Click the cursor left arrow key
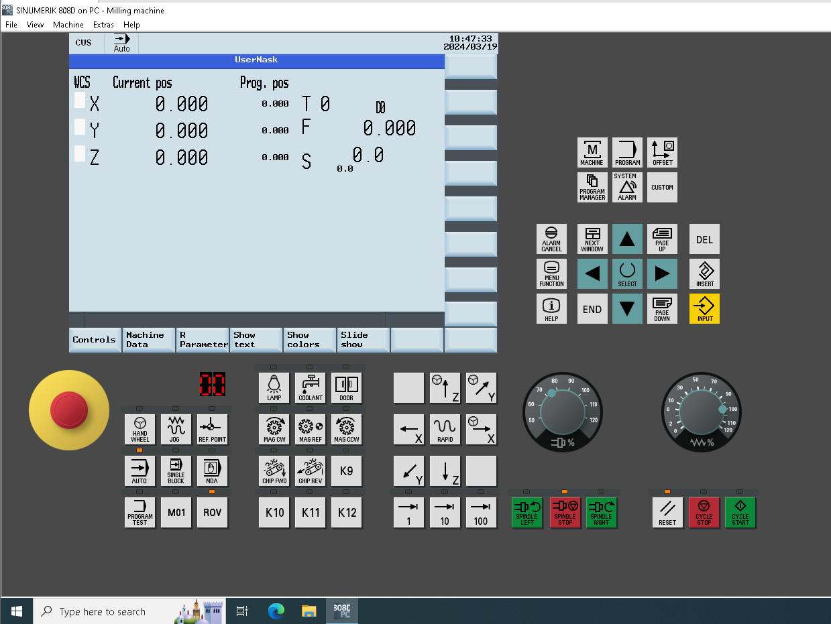831x624 pixels. [592, 274]
